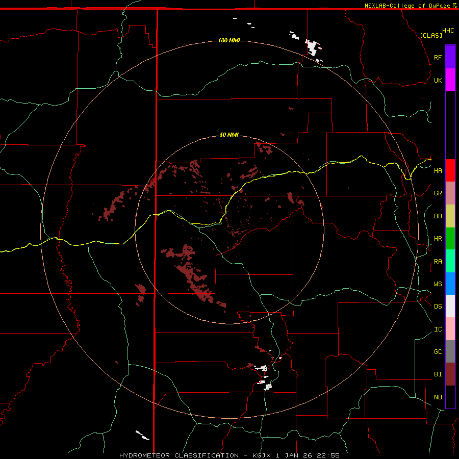Click the RA legend label
The image size is (459, 459).
(438, 261)
